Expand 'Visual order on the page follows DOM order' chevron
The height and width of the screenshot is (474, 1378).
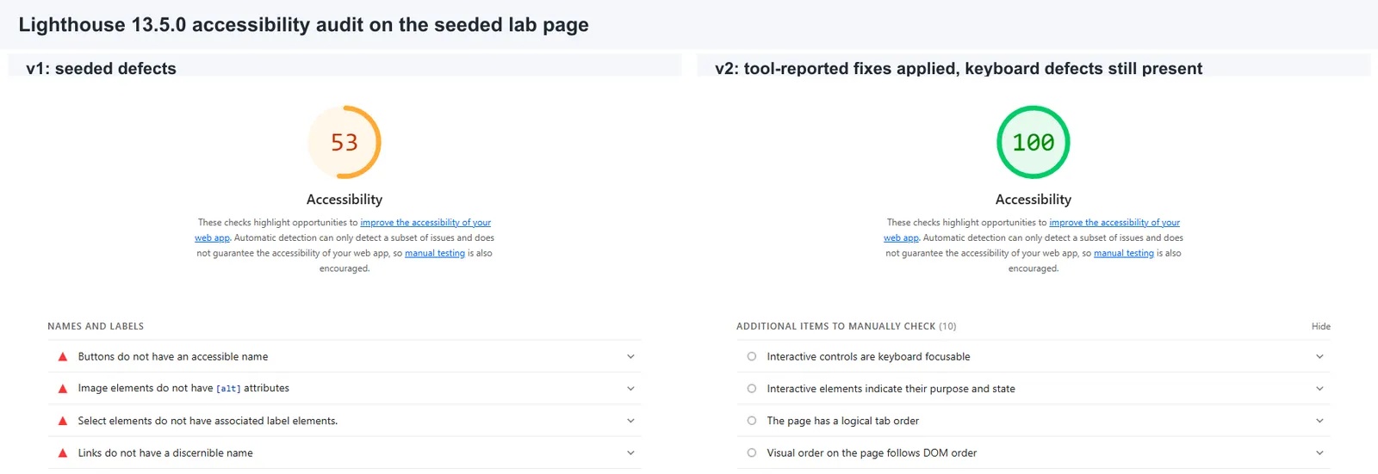coord(1319,452)
